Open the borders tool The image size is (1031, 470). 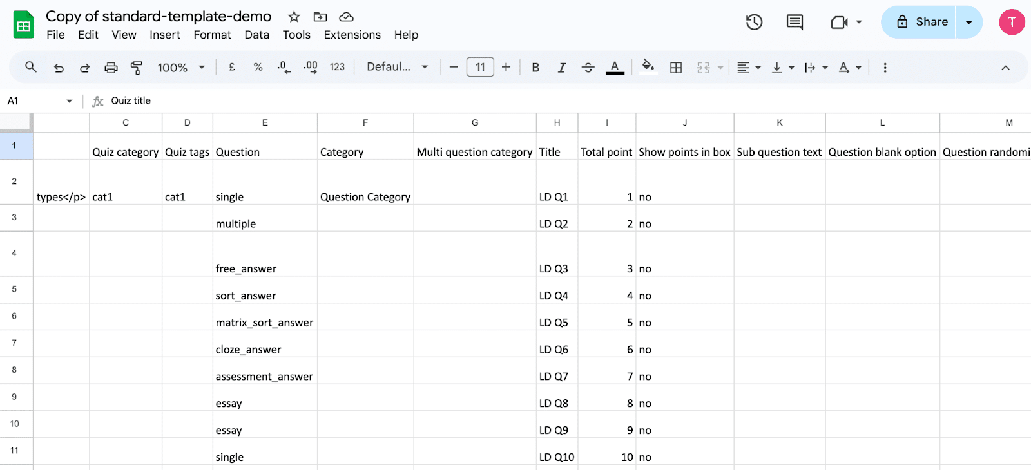click(x=676, y=68)
